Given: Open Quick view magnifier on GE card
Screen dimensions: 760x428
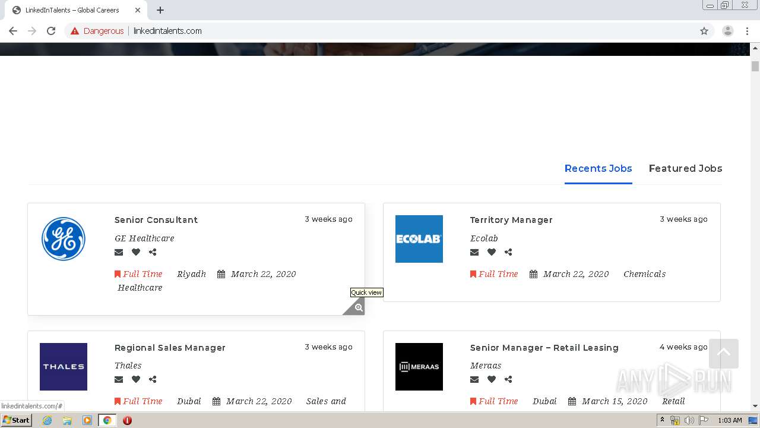Looking at the screenshot, I should pyautogui.click(x=358, y=308).
